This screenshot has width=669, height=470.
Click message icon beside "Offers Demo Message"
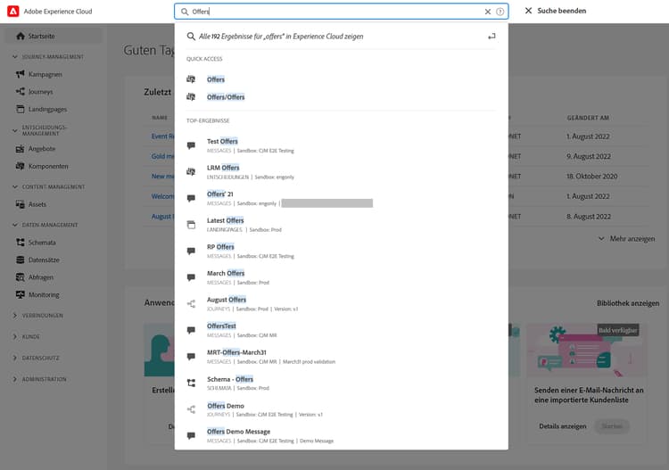tap(191, 435)
